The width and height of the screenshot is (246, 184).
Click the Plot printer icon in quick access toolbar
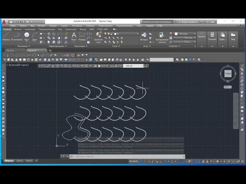(x=28, y=22)
